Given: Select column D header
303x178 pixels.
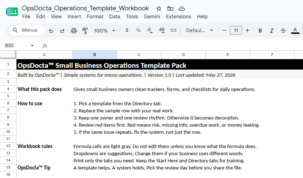Looking at the screenshot, I should click(x=183, y=55).
